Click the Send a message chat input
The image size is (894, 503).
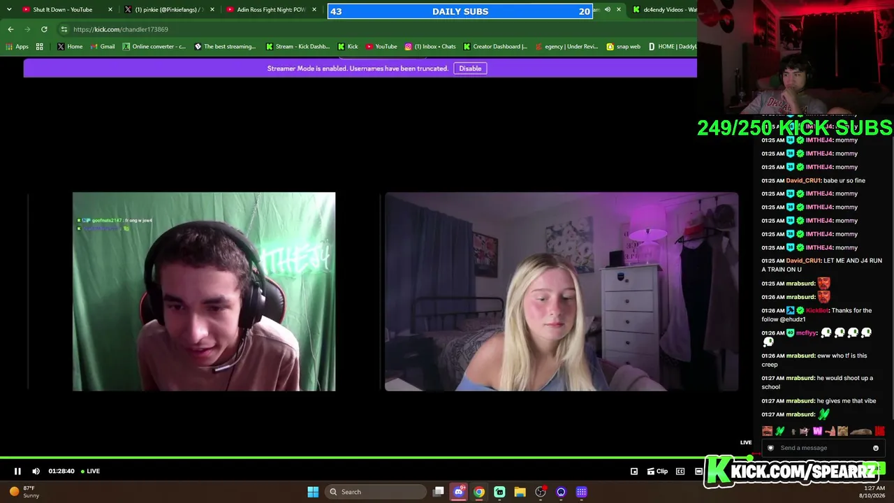823,448
